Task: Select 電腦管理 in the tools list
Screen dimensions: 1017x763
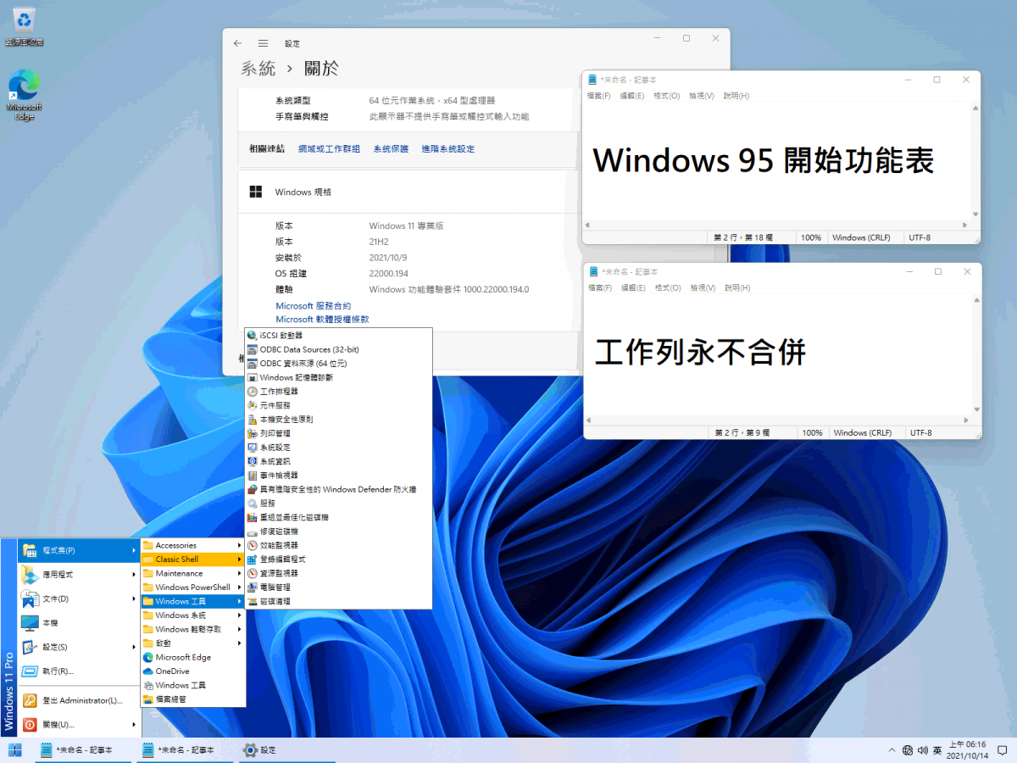Action: [x=338, y=587]
